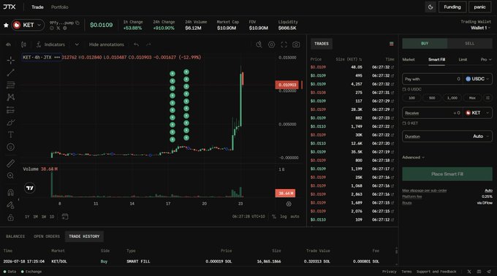Viewport: 497px width, 276px height.
Task: Toggle fullscreen chart mode
Action: point(284,45)
